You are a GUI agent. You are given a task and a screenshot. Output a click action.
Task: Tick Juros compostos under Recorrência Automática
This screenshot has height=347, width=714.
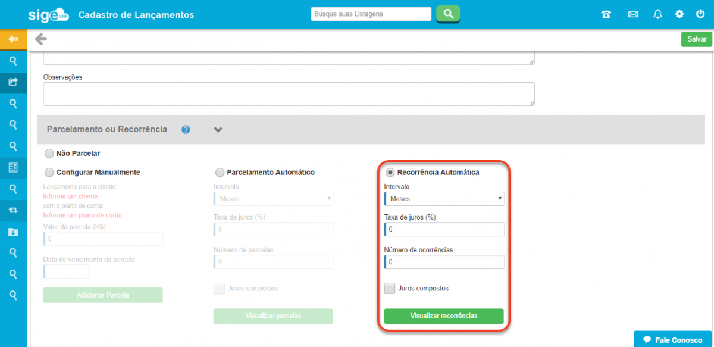[390, 288]
